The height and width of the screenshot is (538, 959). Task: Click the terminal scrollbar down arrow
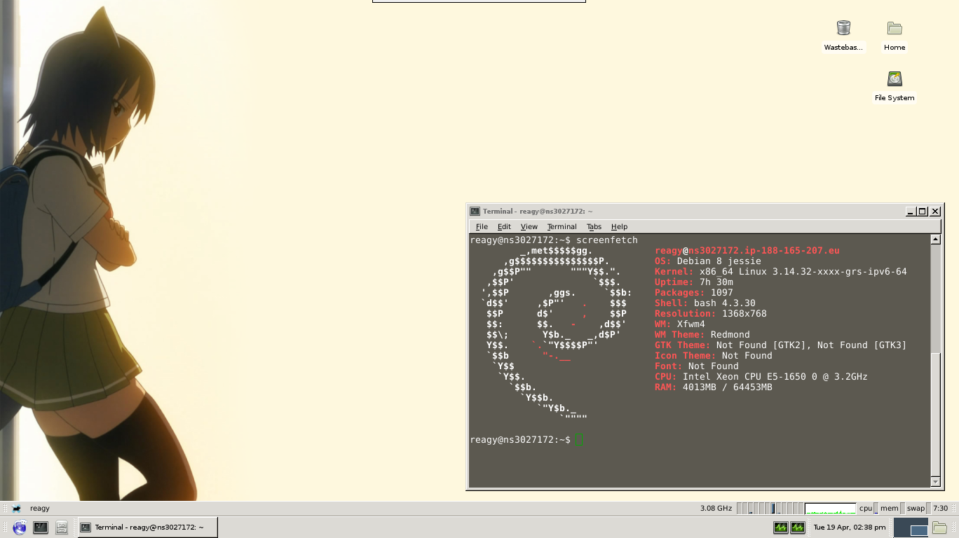coord(935,482)
